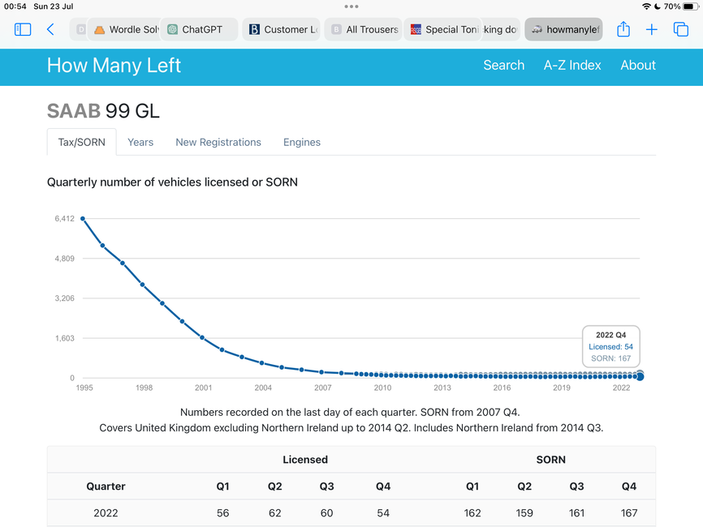Viewport: 703px width, 527px height.
Task: Open the Engines tab
Action: (302, 142)
